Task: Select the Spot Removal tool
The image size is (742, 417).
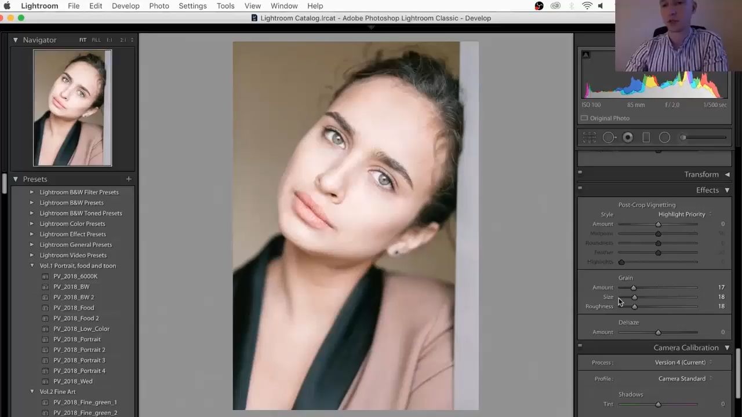Action: (x=608, y=137)
